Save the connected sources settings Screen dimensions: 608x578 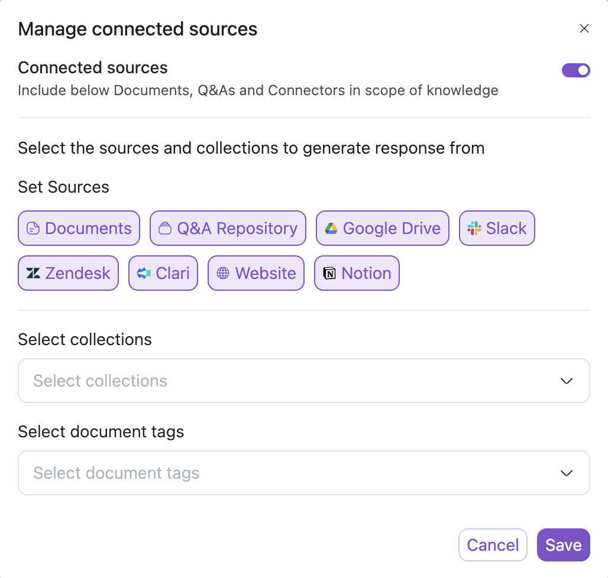coord(563,545)
